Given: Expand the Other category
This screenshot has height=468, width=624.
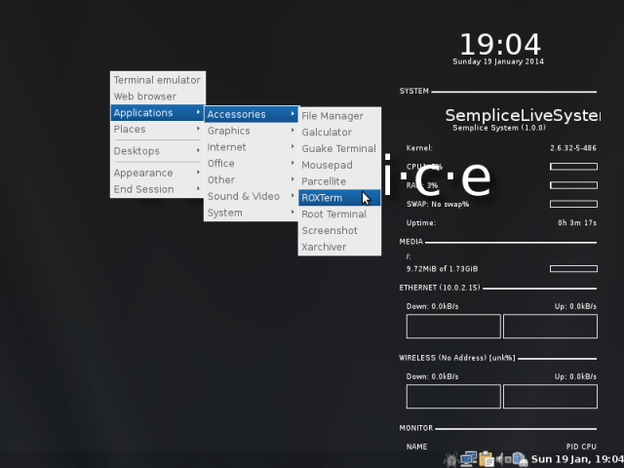Looking at the screenshot, I should (252, 179).
